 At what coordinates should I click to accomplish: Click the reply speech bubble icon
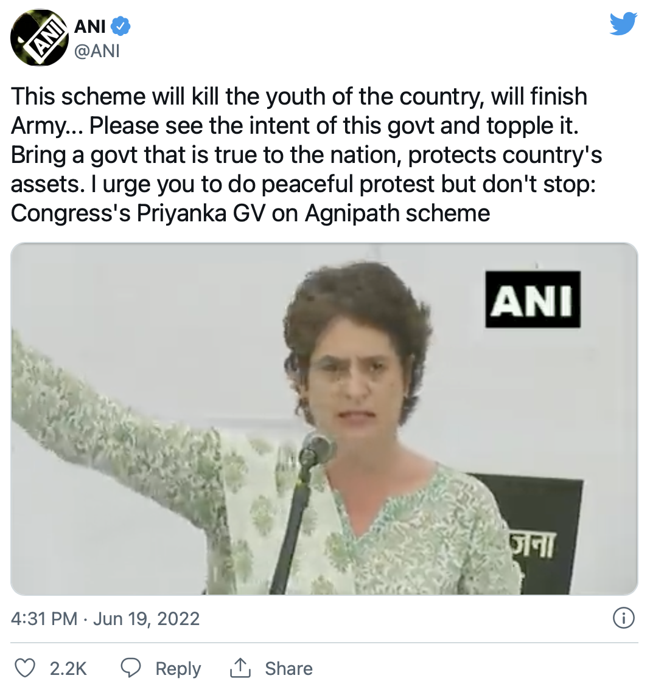(x=130, y=668)
